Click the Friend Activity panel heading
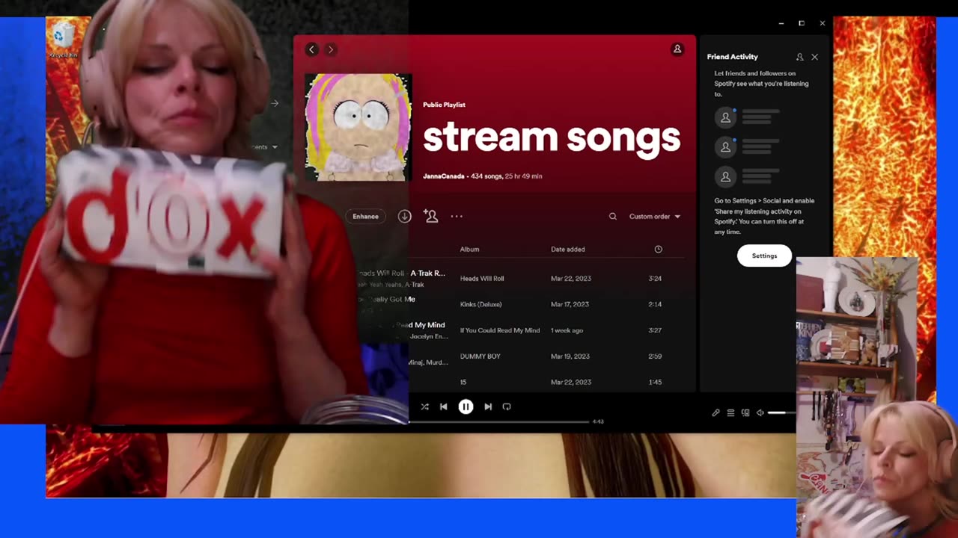Screen dimensions: 958x538 click(732, 57)
